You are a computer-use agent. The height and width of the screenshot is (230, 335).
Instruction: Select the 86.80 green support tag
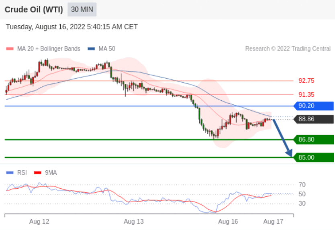click(x=314, y=139)
